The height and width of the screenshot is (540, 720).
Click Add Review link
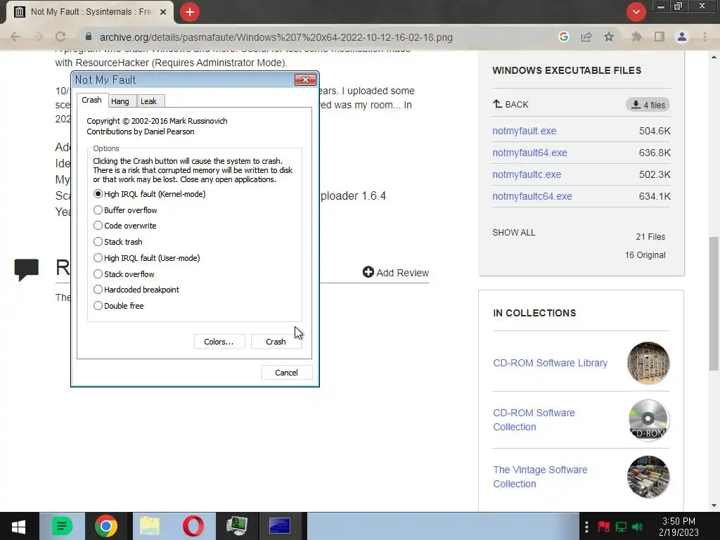396,273
